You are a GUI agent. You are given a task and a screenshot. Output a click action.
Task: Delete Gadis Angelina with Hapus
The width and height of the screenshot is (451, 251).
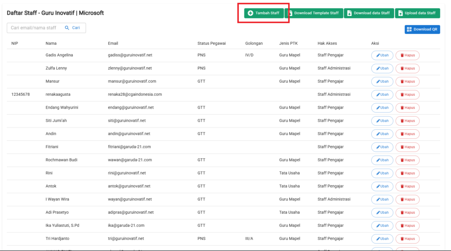[x=407, y=55]
